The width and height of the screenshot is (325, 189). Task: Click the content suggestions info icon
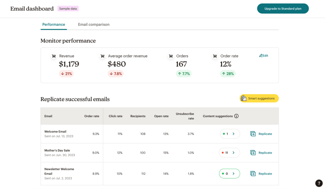[x=236, y=116]
